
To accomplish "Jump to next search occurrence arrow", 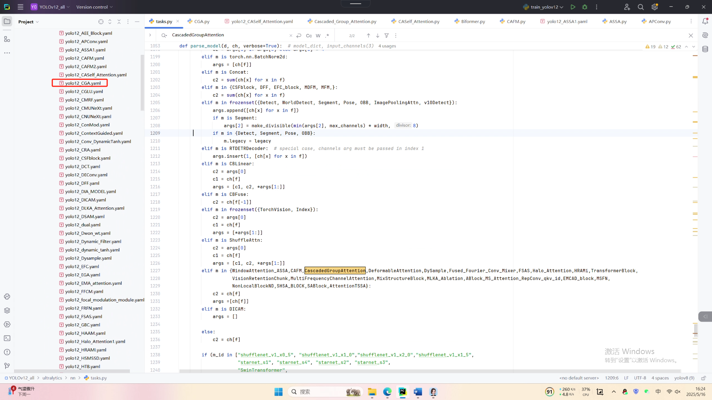I will click(x=378, y=36).
